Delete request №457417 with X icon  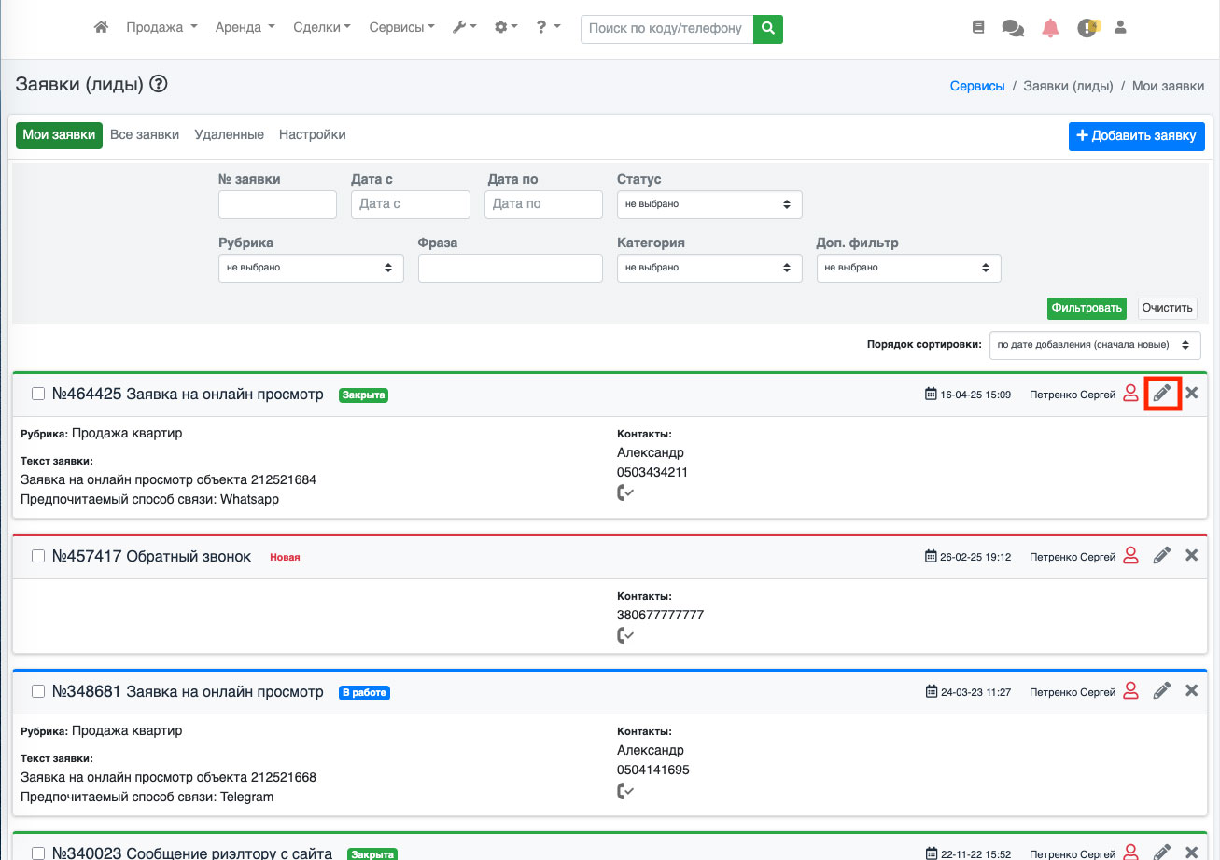1191,556
